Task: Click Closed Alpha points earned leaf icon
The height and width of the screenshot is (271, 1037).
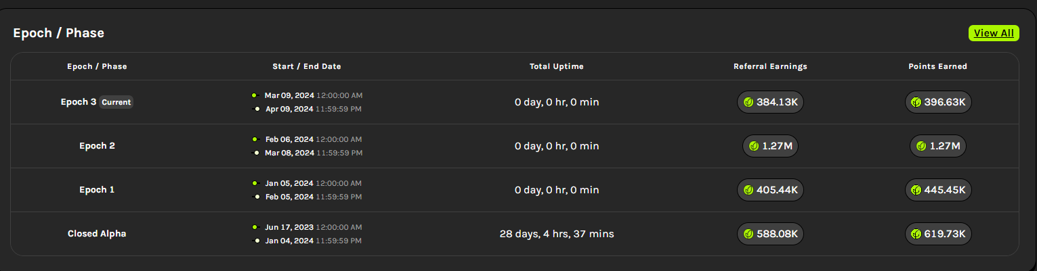Action: click(x=916, y=234)
